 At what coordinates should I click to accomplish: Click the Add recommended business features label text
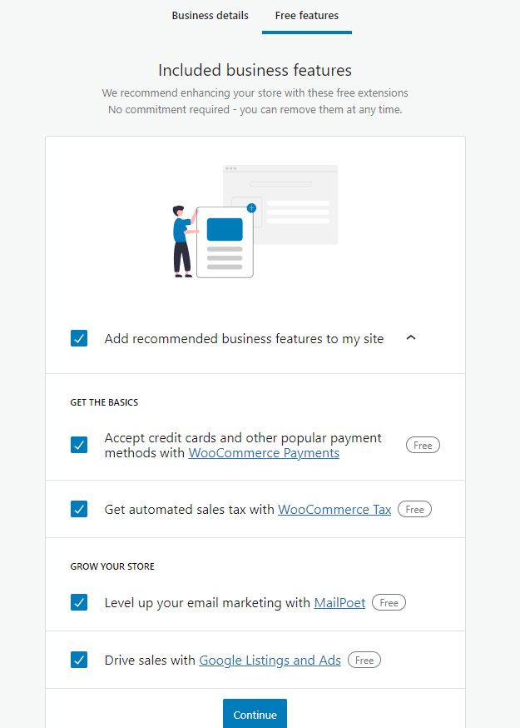[x=244, y=339]
